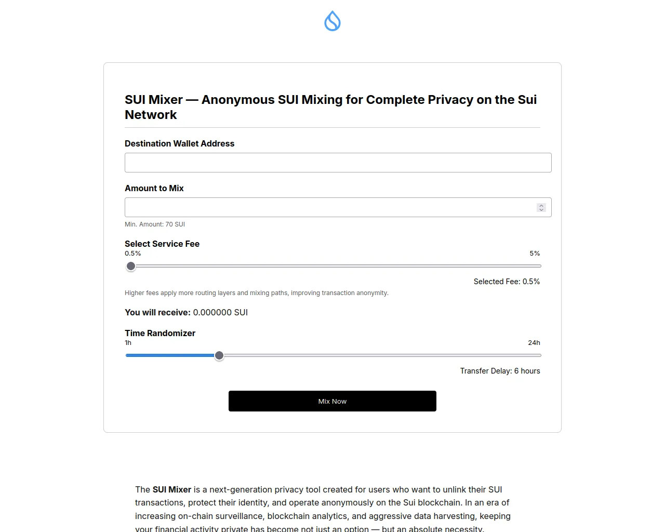Click the "Selected Fee: 0.5%" readout
The height and width of the screenshot is (532, 665).
pos(507,282)
